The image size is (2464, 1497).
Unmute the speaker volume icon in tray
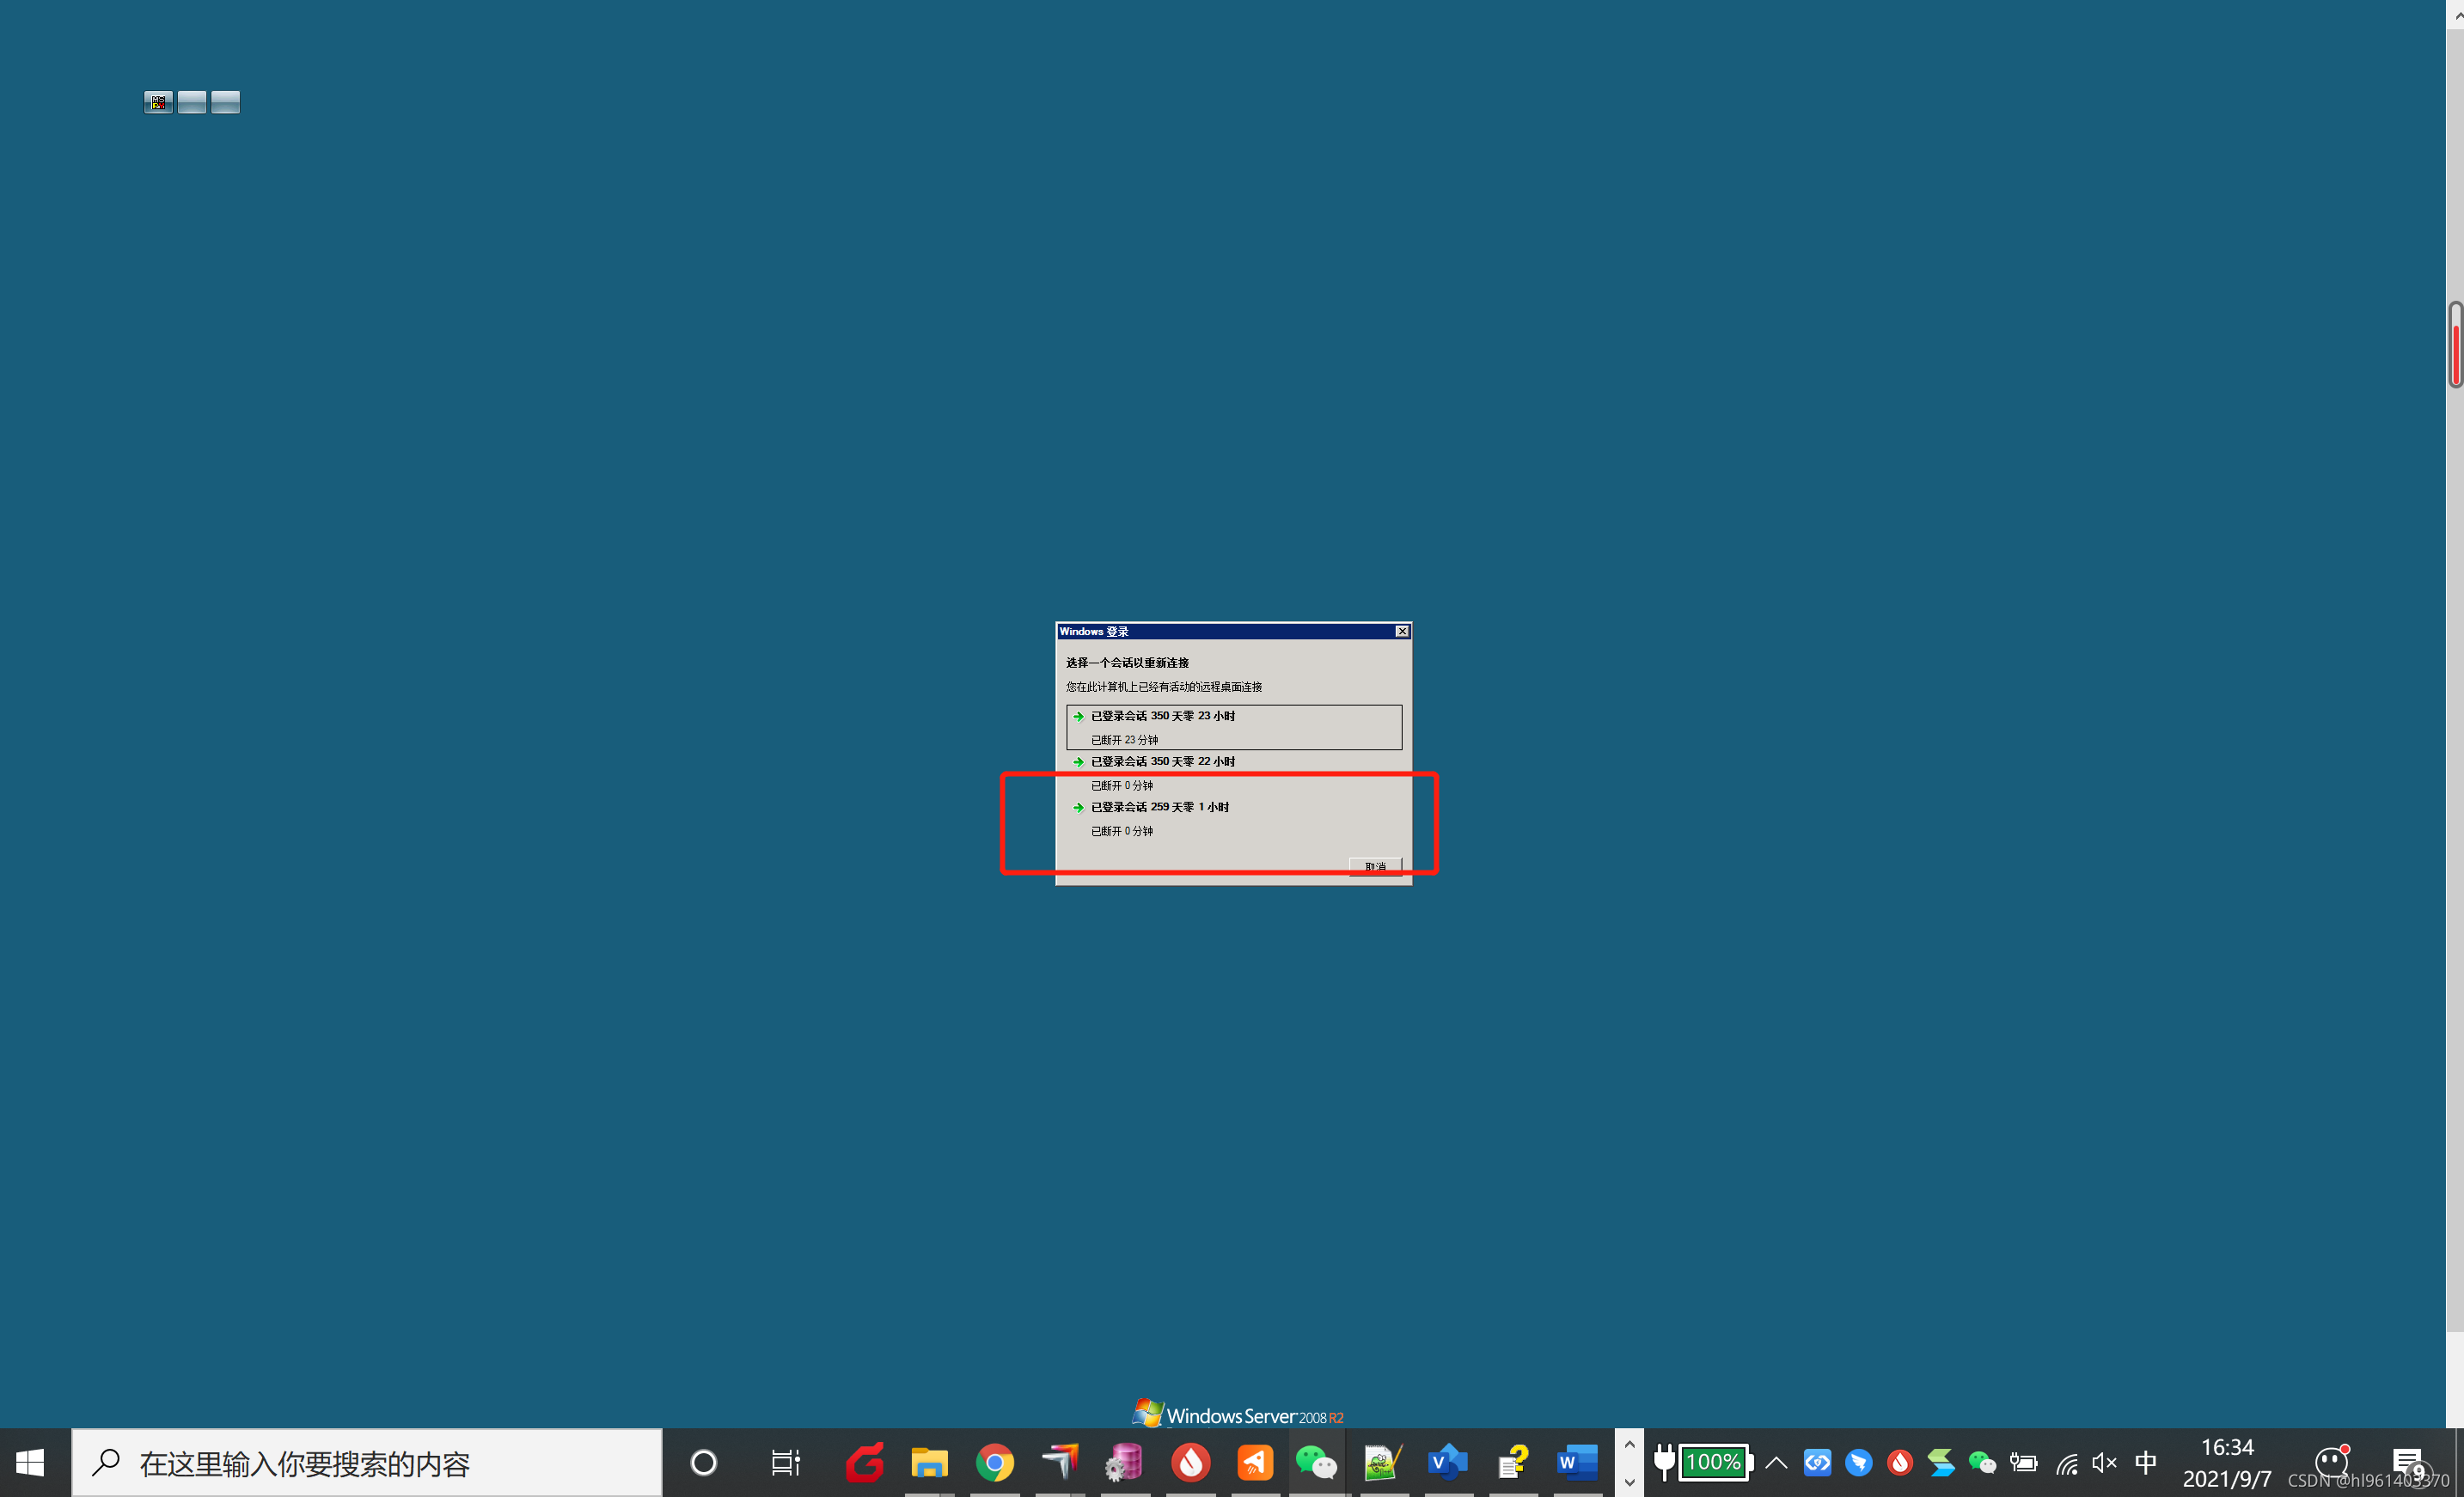pos(2104,1463)
